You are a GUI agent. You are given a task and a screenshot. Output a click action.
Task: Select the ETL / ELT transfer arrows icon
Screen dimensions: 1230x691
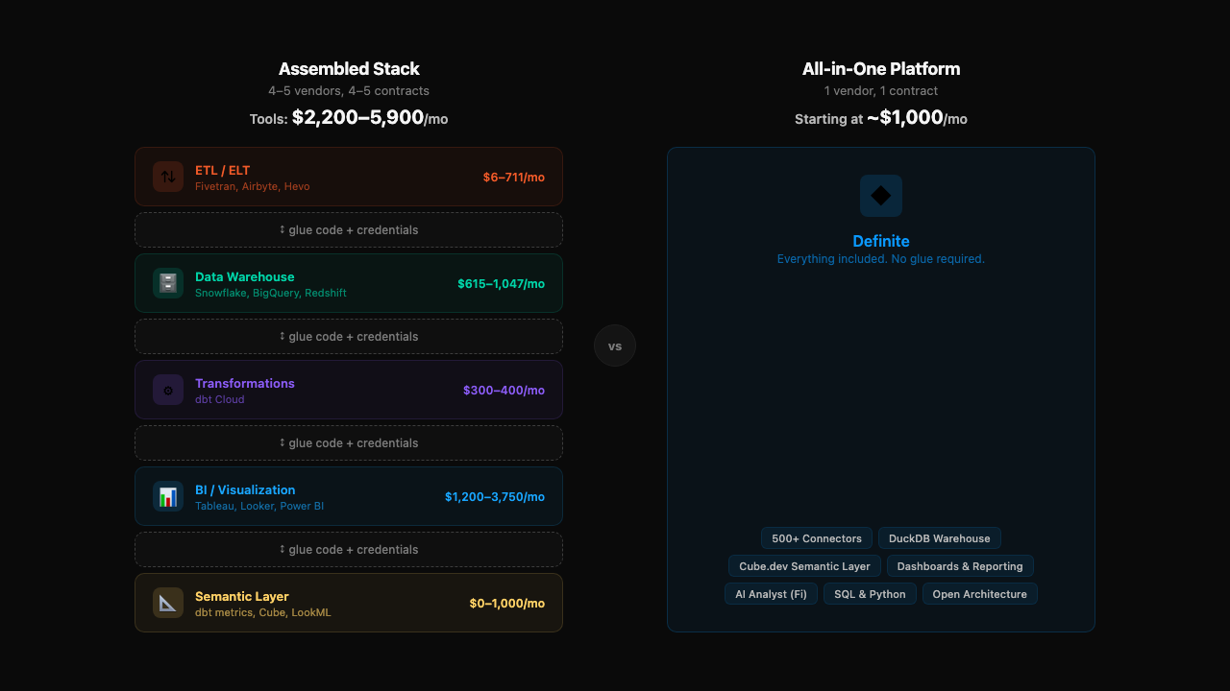pos(168,177)
